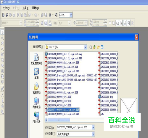Select the Pick tool in toolbox
Image resolution: width=148 pixels, height=138 pixels.
[x=2, y=32]
